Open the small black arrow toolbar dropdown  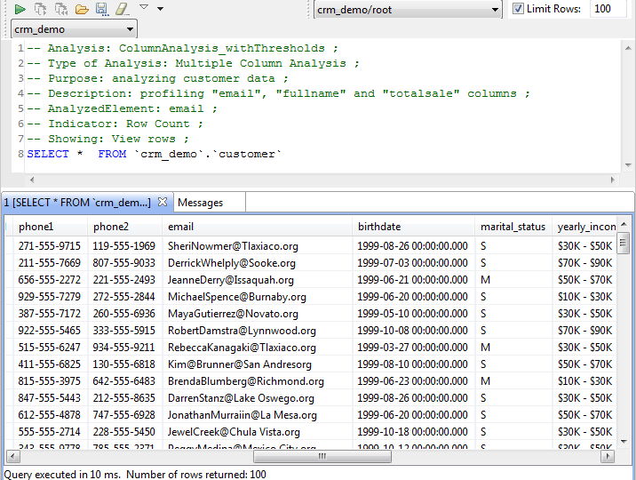(160, 8)
